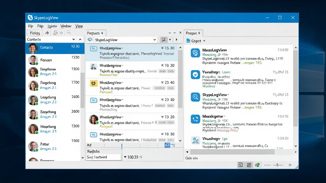Image resolution: width=326 pixels, height=183 pixels.
Task: Click the colorful globe icon in the status bar
Action: (x=257, y=165)
